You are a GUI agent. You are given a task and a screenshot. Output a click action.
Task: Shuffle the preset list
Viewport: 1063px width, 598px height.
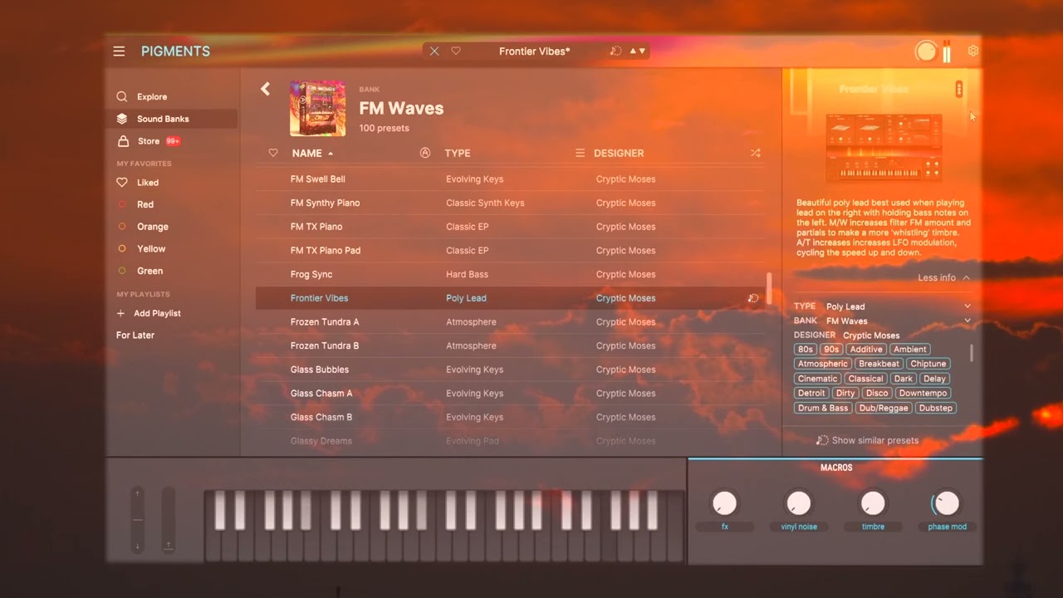click(755, 153)
